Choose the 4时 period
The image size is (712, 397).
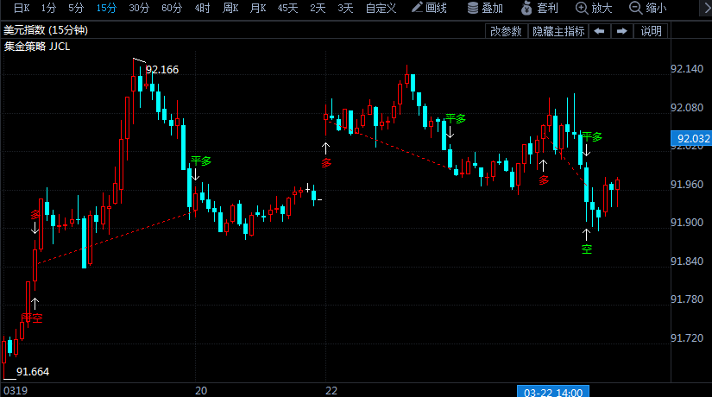pos(202,8)
